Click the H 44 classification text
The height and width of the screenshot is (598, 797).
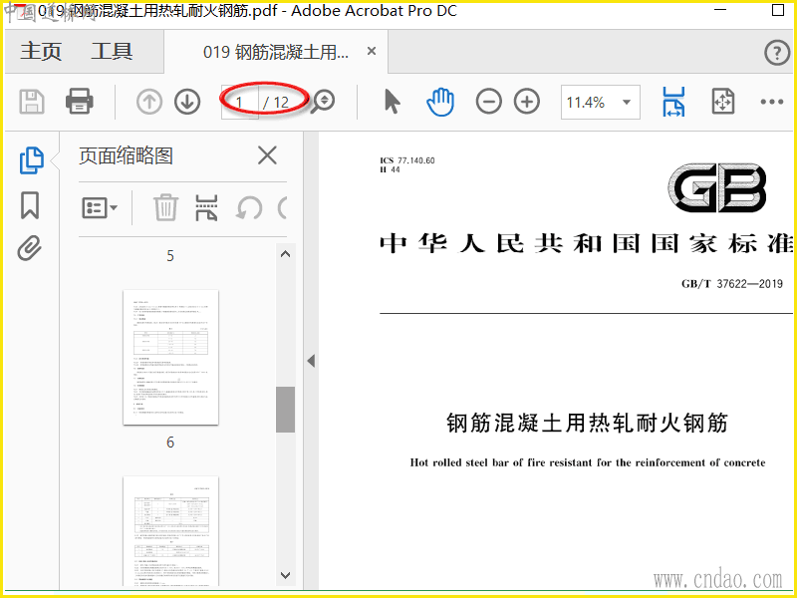[390, 169]
